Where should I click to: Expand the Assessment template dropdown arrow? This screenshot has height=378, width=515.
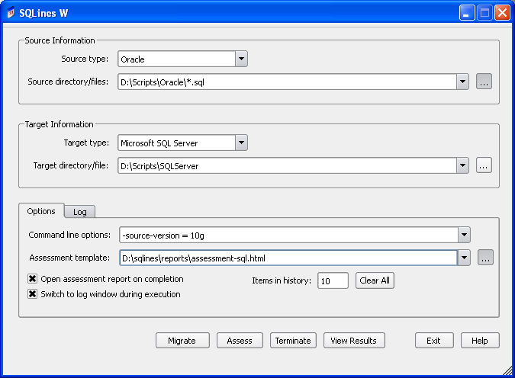coord(464,258)
